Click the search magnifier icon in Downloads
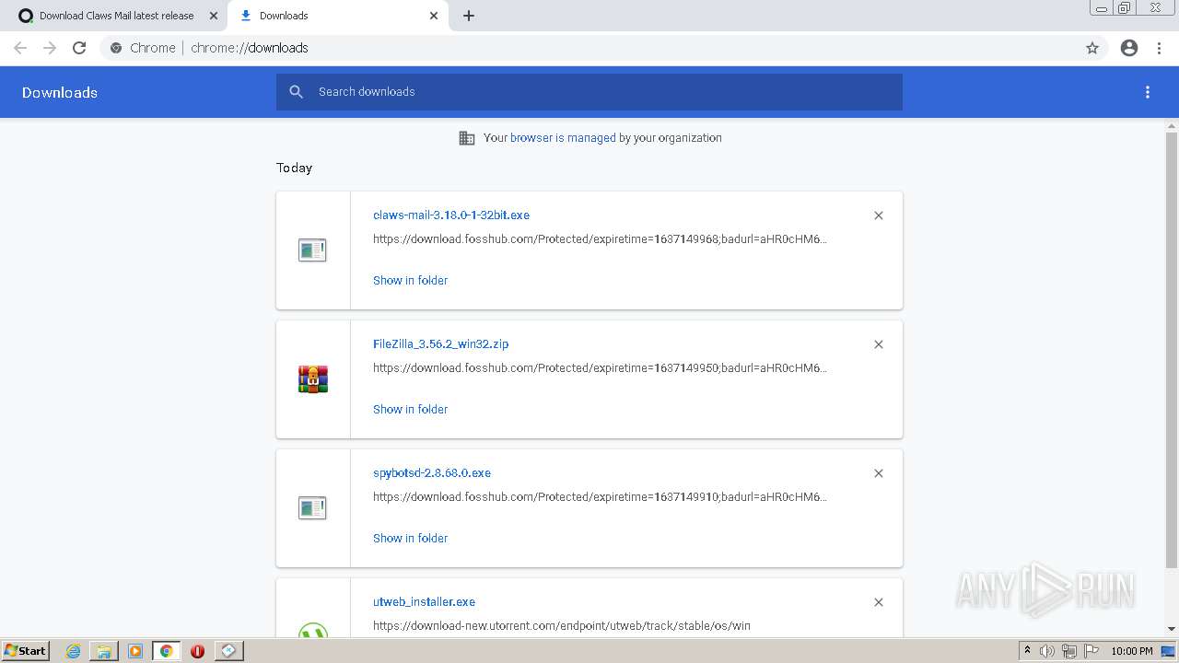 (x=296, y=92)
